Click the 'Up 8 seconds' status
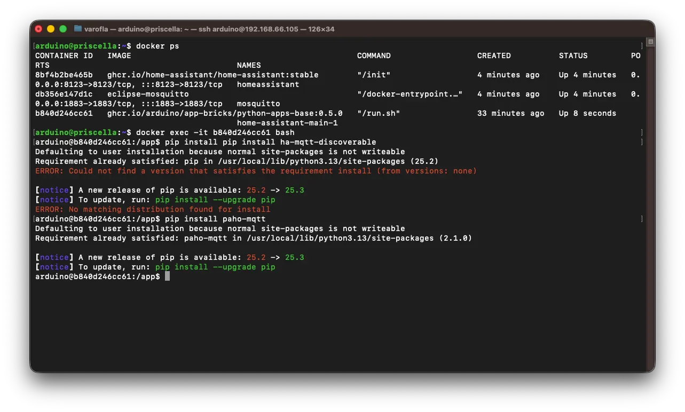 [x=588, y=113]
